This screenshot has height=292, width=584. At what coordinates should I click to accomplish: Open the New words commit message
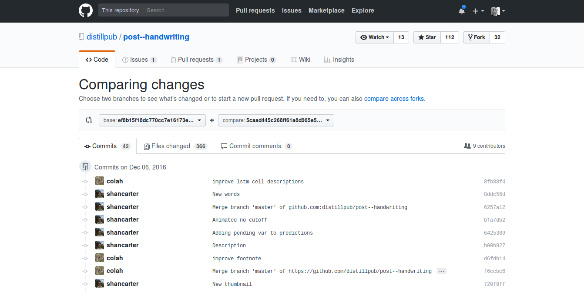coord(226,194)
